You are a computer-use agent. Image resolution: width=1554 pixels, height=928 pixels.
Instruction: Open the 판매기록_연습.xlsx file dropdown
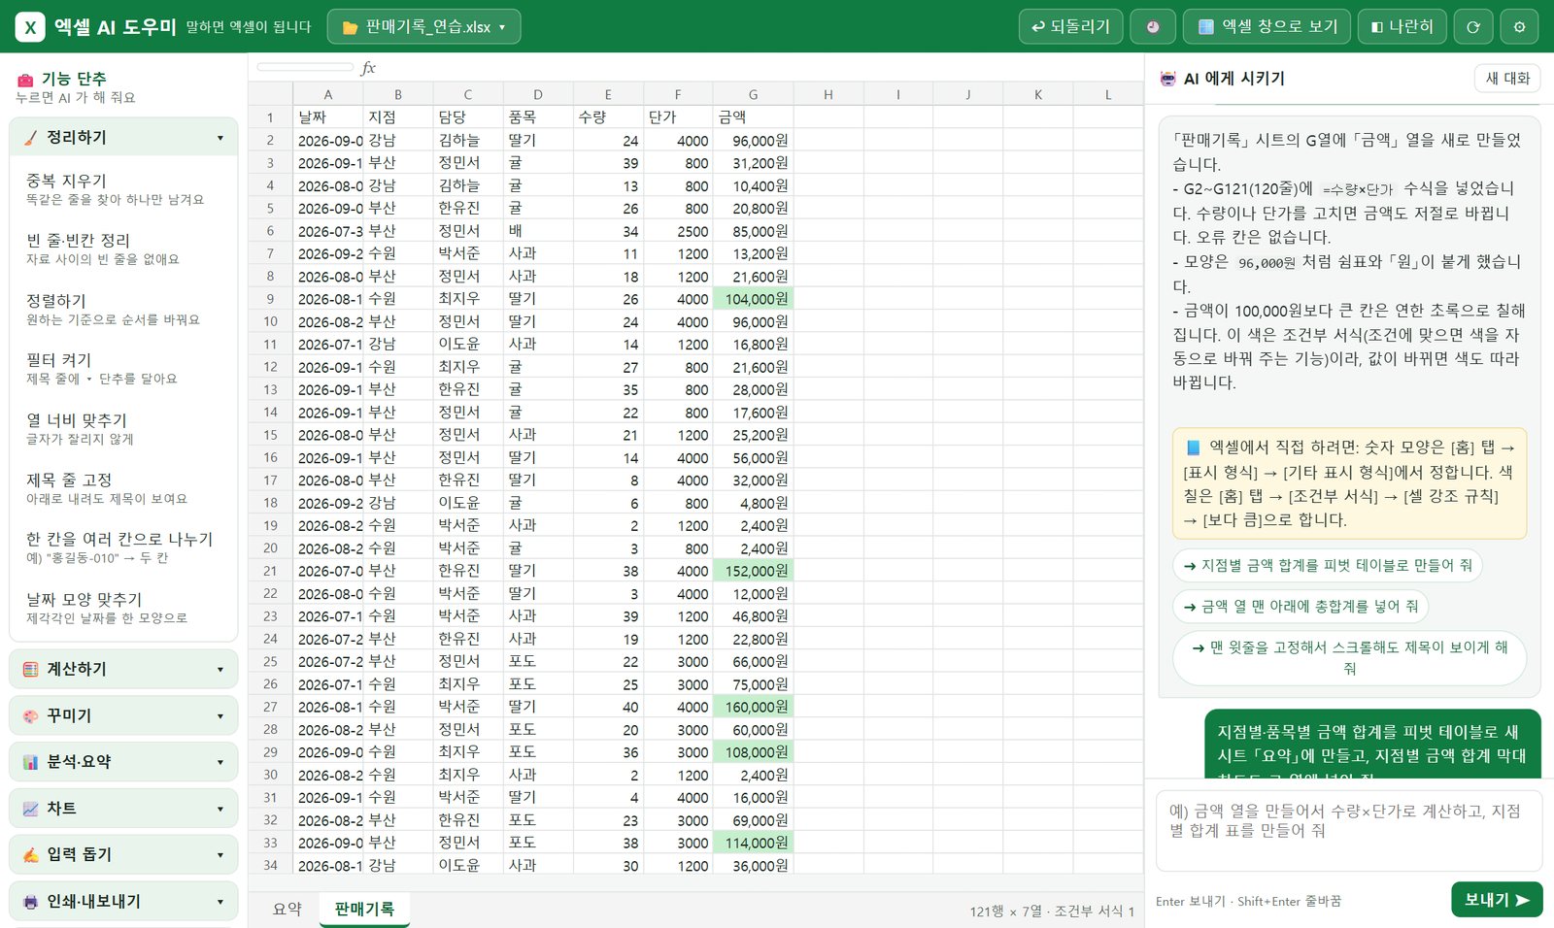[x=423, y=26]
